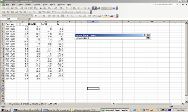Open the Data menu
Screen dimensions: 188x112
pyautogui.click(x=52, y=5)
